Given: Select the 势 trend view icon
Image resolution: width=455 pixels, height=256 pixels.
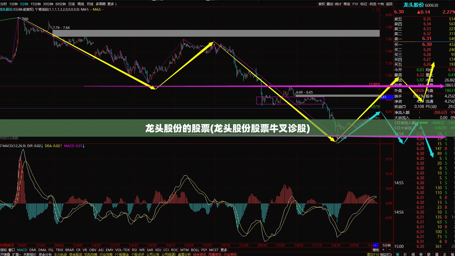Looking at the screenshot, I should 421,254.
